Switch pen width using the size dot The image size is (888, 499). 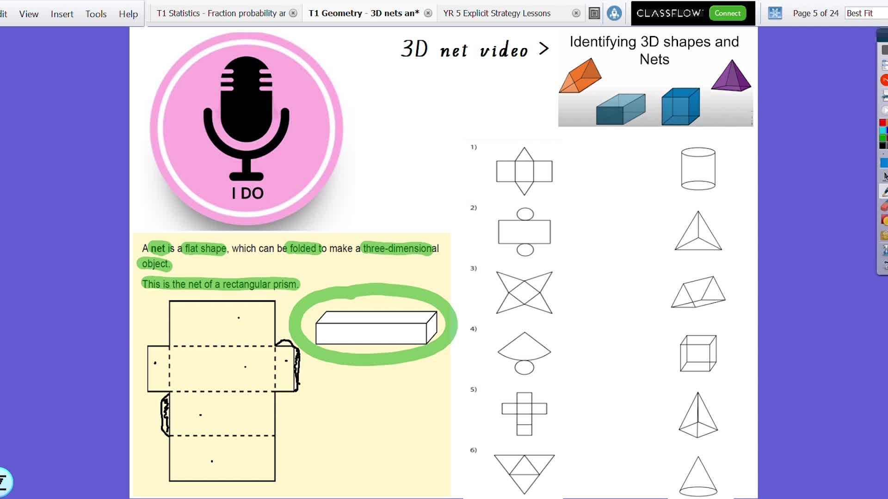[883, 154]
